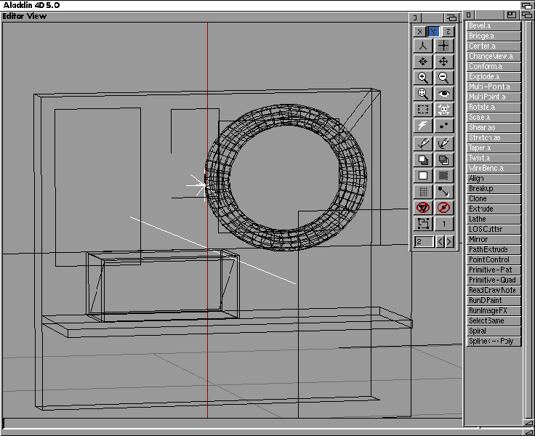Click the skull and crossbones delete icon
The width and height of the screenshot is (535, 436).
point(443,110)
